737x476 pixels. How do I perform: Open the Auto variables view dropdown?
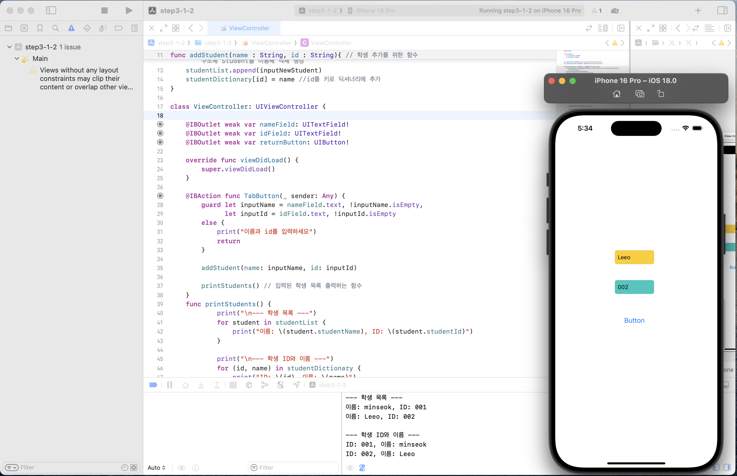pyautogui.click(x=156, y=468)
